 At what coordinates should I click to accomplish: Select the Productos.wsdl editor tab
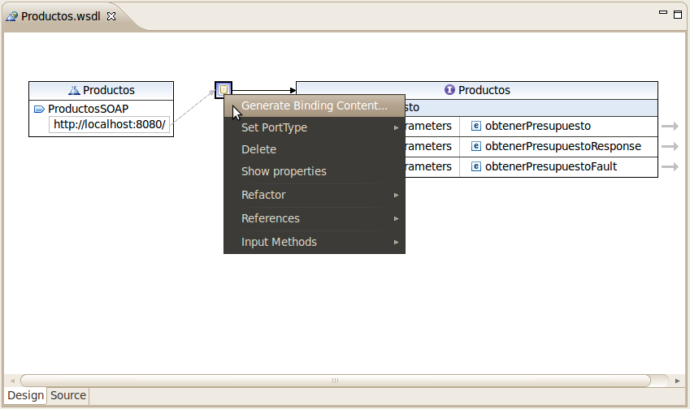[x=61, y=17]
